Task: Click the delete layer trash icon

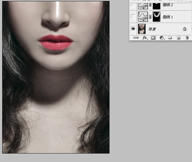Action: click(x=187, y=38)
